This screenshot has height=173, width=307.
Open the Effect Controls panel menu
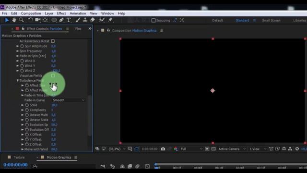pos(67,29)
